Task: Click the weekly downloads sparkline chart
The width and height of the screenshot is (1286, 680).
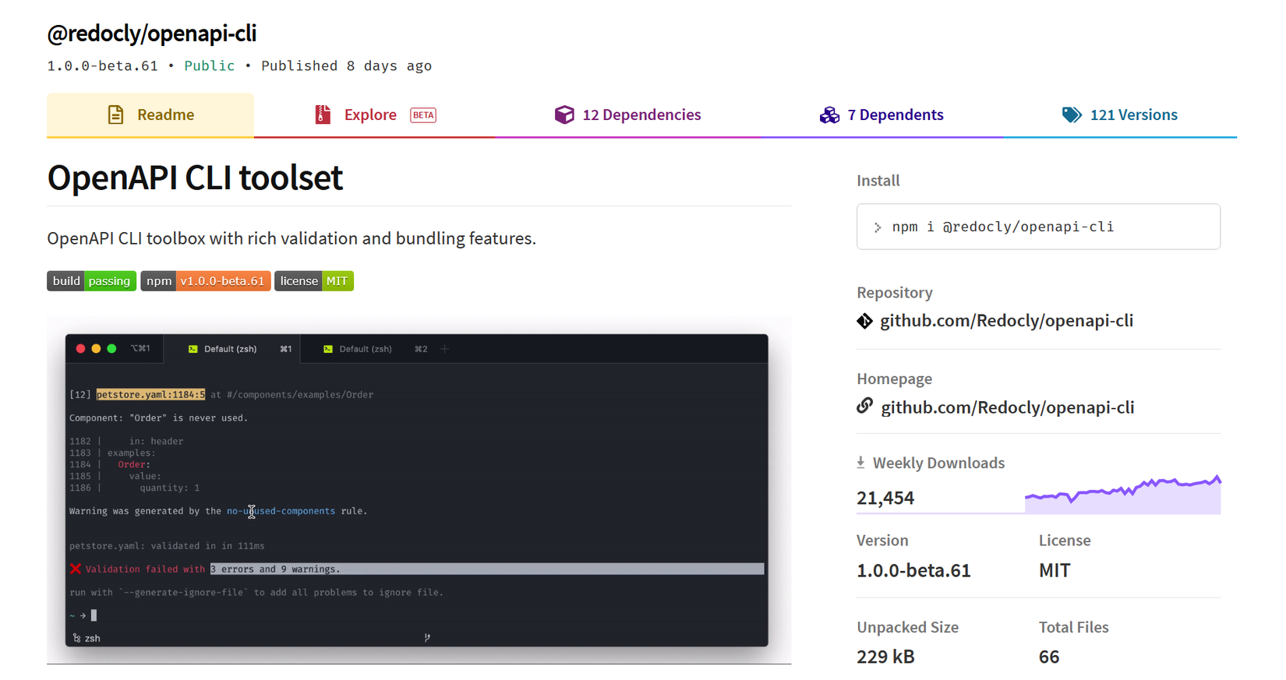Action: coord(1122,494)
